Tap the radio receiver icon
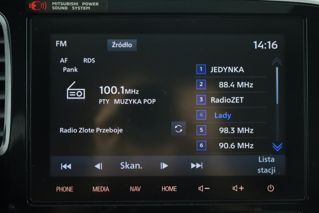Screen dimensions: 319x213 76,90
